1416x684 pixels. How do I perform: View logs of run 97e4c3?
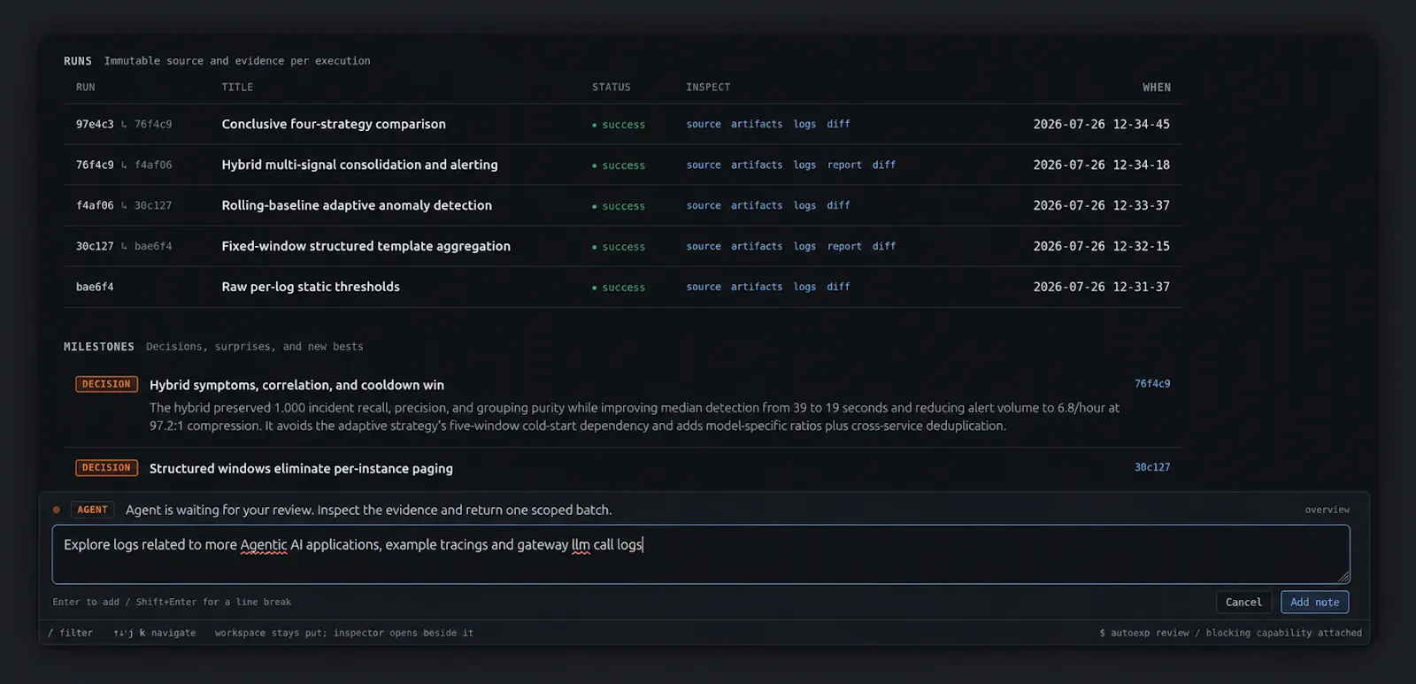pos(804,124)
